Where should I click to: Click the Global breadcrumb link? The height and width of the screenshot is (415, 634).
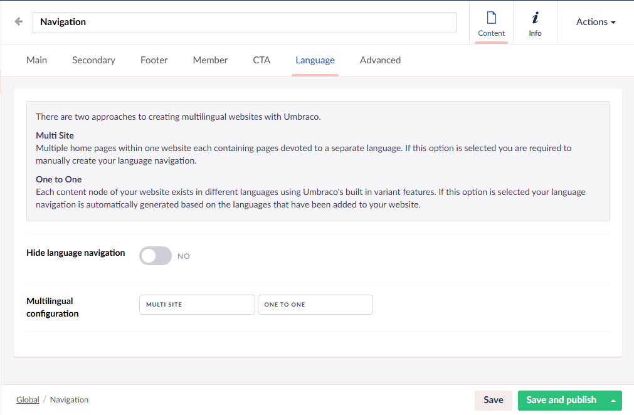[x=28, y=400]
